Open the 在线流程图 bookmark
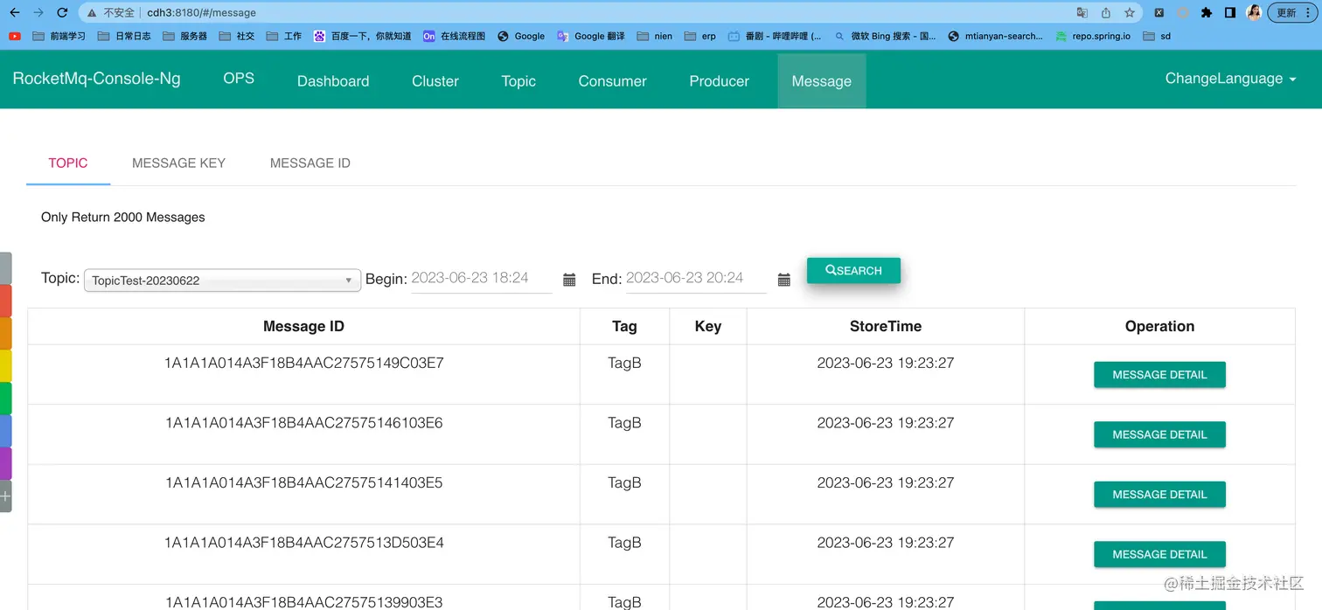Screen dimensions: 1322x610 tap(454, 37)
